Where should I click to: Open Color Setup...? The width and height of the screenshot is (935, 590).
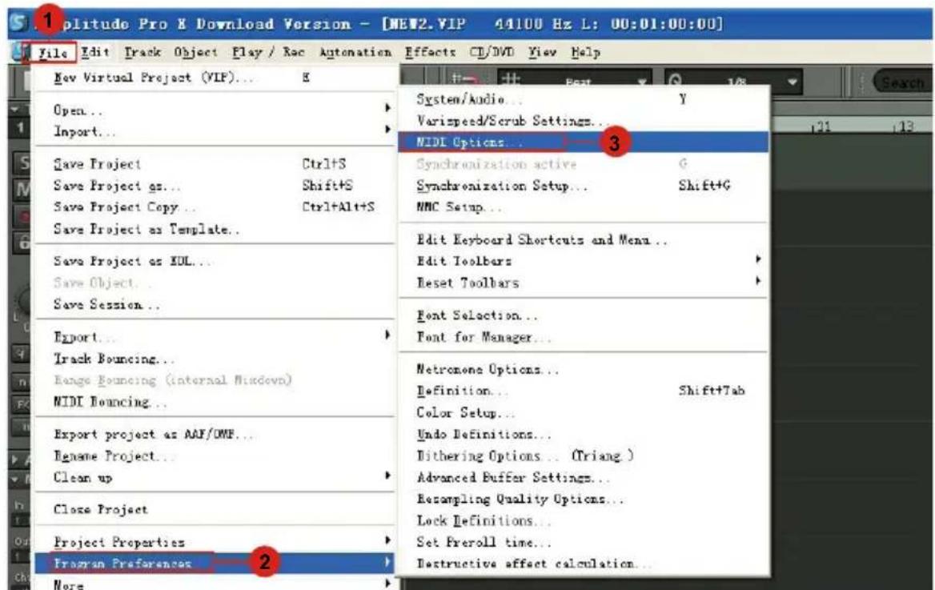(584, 413)
